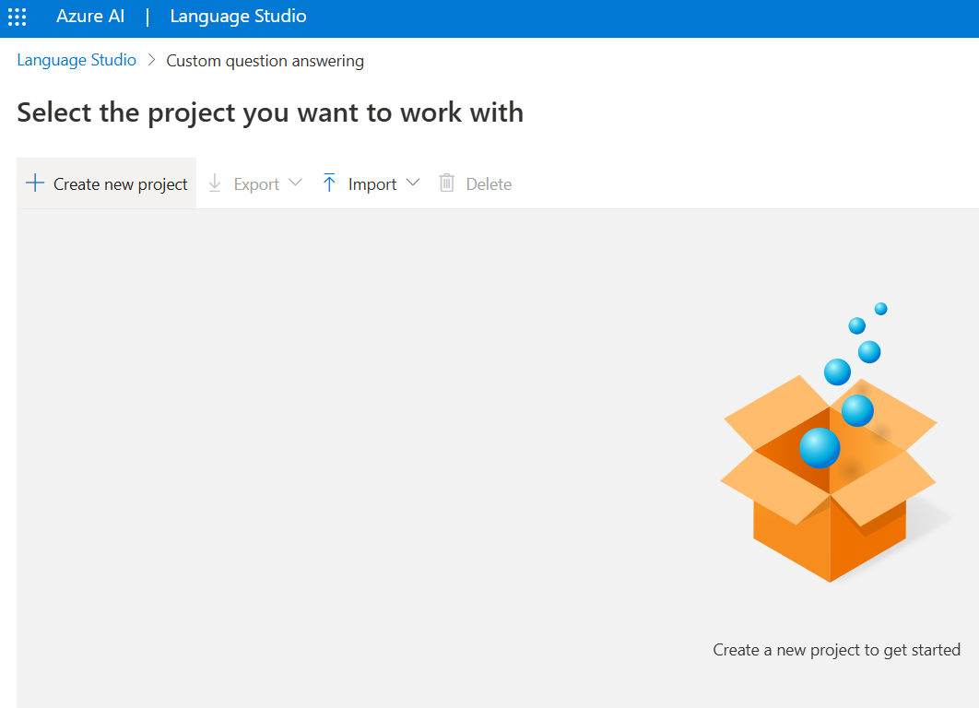Go to Language Studio breadcrumb link
The width and height of the screenshot is (979, 708).
[x=77, y=61]
